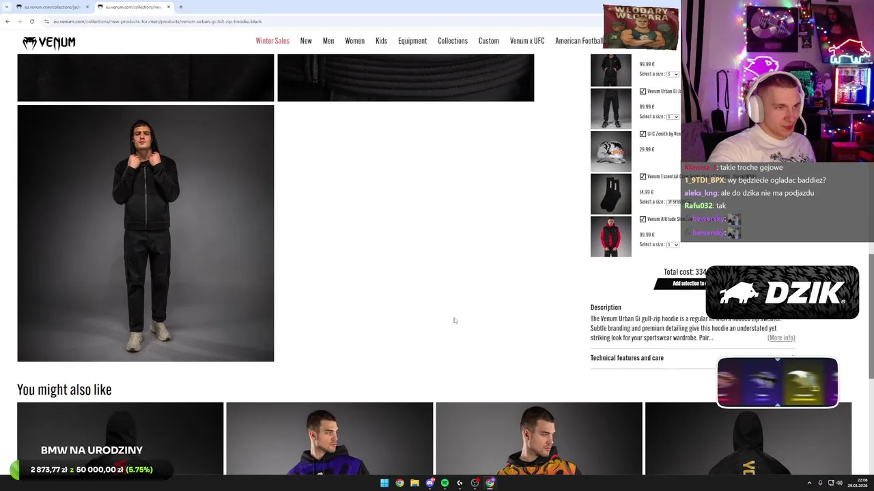Open the Winter Sales menu
The width and height of the screenshot is (874, 491).
coord(272,41)
